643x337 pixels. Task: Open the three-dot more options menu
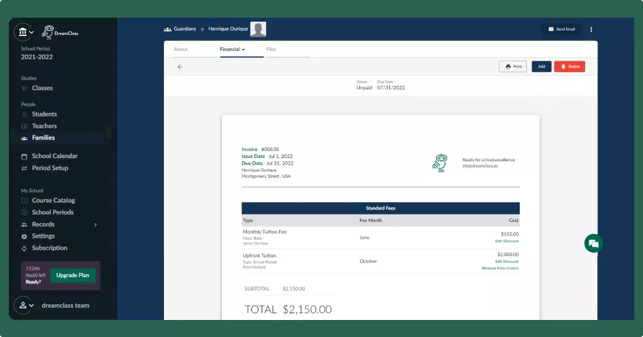click(x=591, y=29)
